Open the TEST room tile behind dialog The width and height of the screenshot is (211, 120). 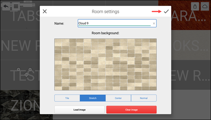tap(20, 75)
